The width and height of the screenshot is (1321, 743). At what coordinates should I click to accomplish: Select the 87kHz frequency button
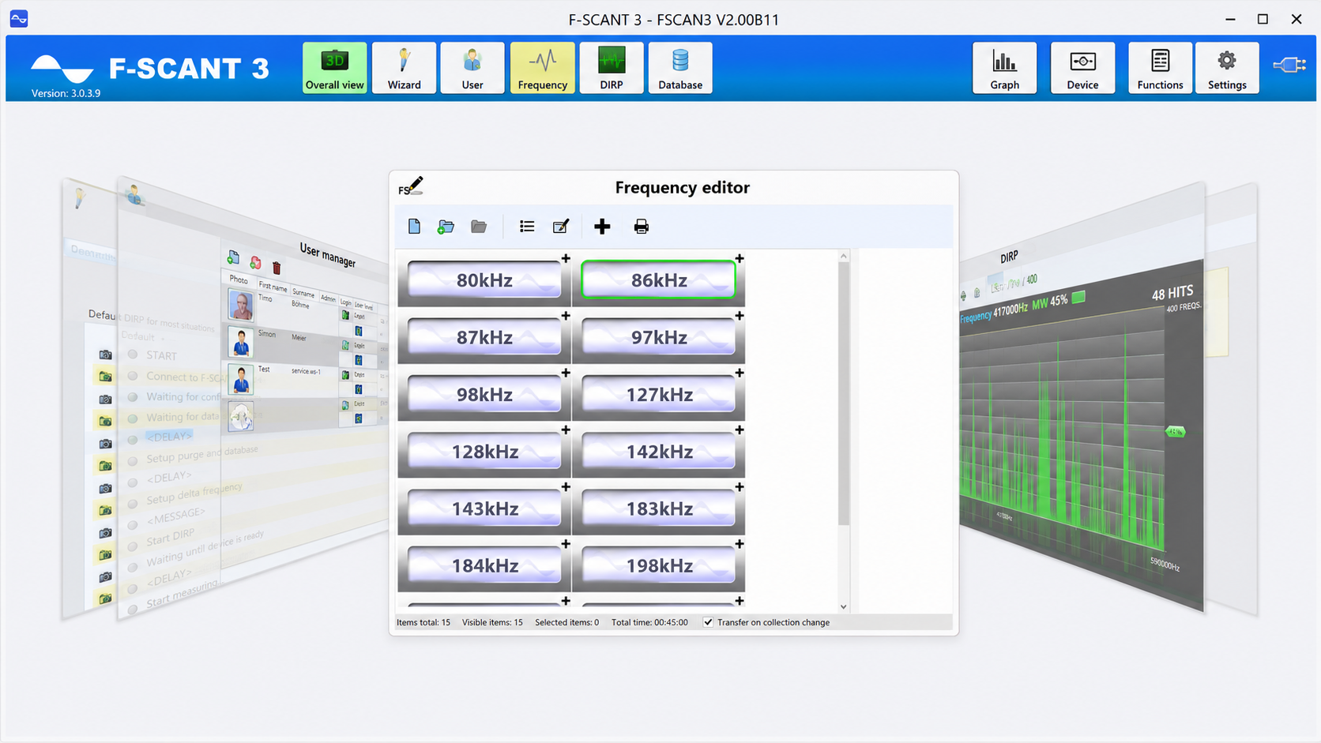click(484, 337)
